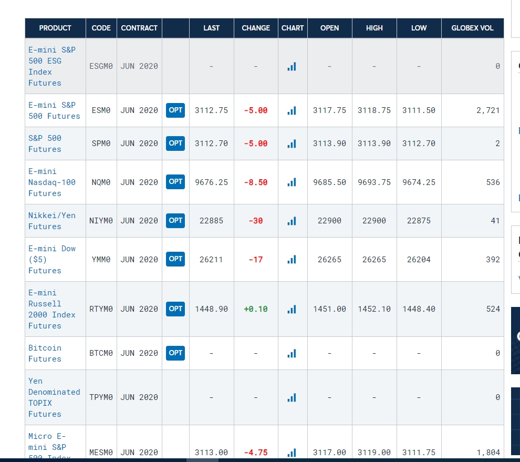This screenshot has width=520, height=462.
Task: Open chart icon for YMM0 row
Action: pos(292,260)
